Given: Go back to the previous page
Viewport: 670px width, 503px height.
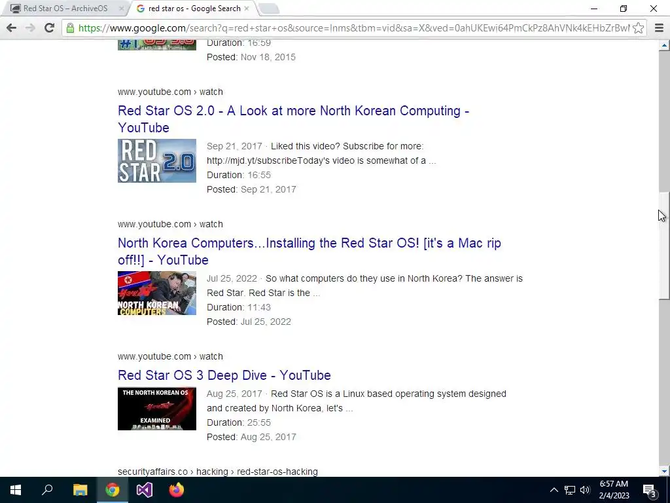Looking at the screenshot, I should 12,28.
